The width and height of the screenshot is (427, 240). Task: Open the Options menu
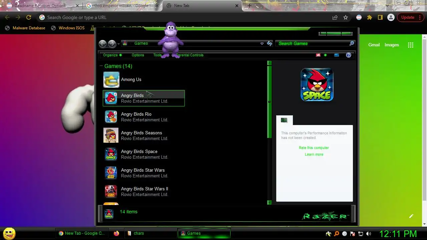[138, 55]
